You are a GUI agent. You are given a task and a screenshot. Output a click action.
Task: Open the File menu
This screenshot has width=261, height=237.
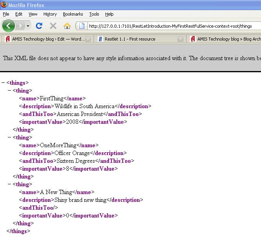[6, 14]
